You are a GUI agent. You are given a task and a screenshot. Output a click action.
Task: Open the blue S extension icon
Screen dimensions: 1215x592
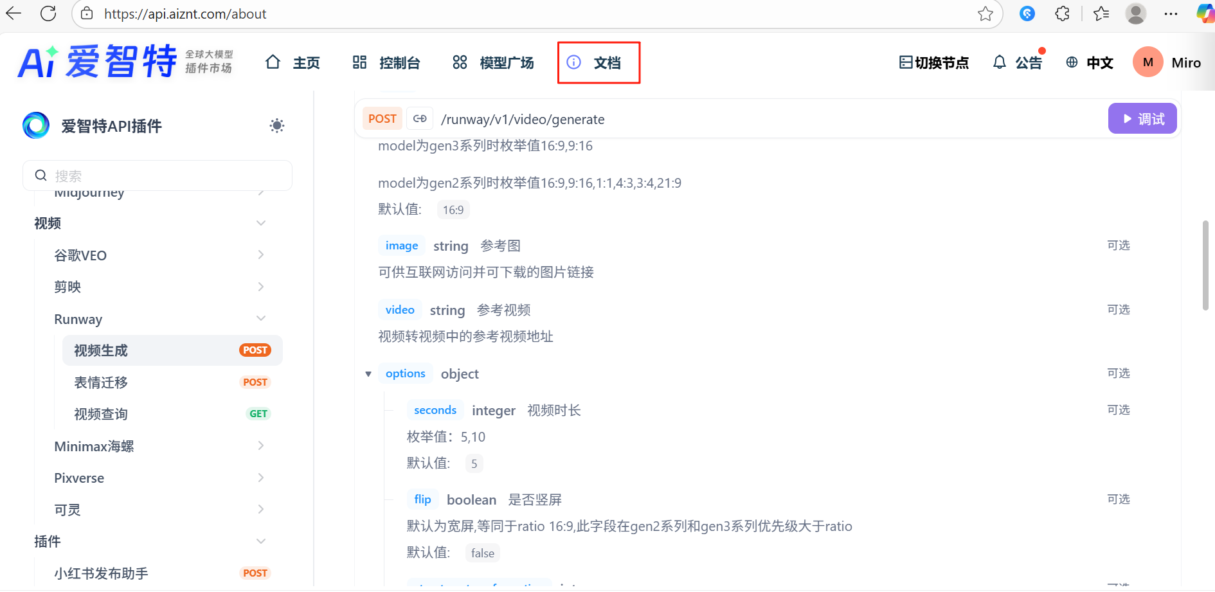(x=1027, y=13)
